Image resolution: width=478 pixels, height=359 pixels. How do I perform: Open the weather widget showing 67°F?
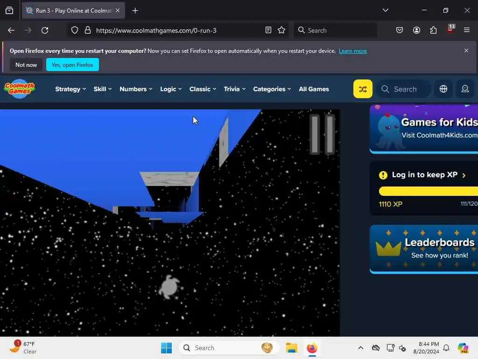click(x=23, y=347)
